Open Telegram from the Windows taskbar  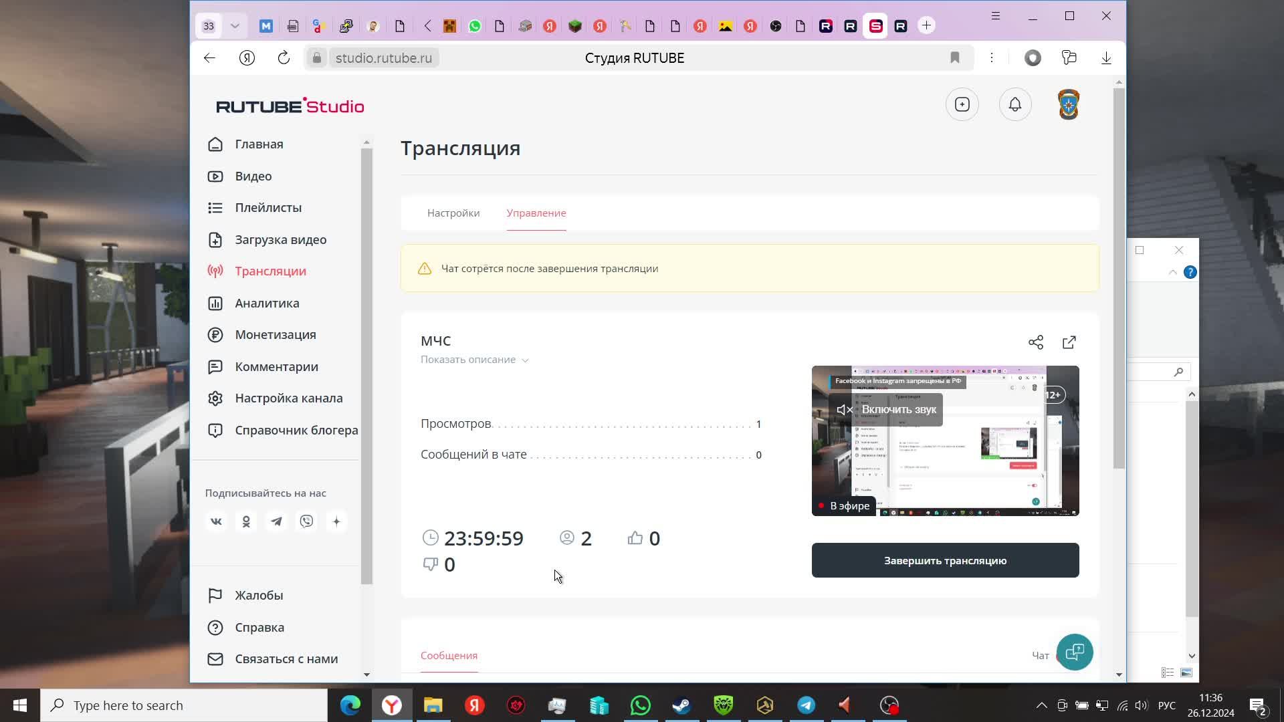click(806, 705)
